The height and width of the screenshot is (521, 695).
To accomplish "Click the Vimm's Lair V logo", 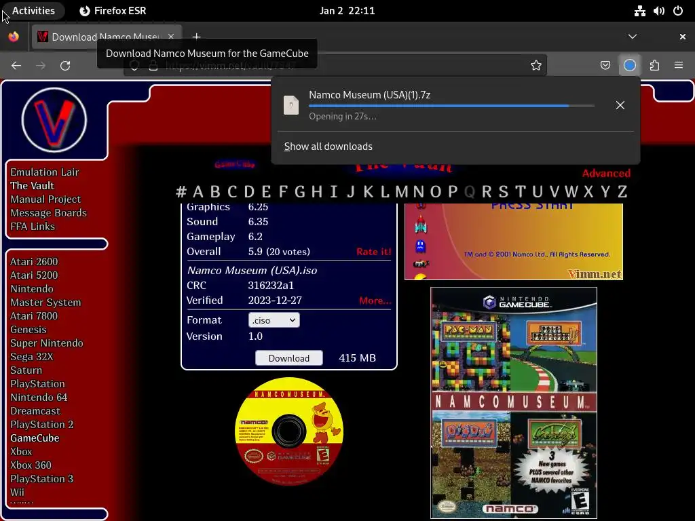I will [x=54, y=119].
